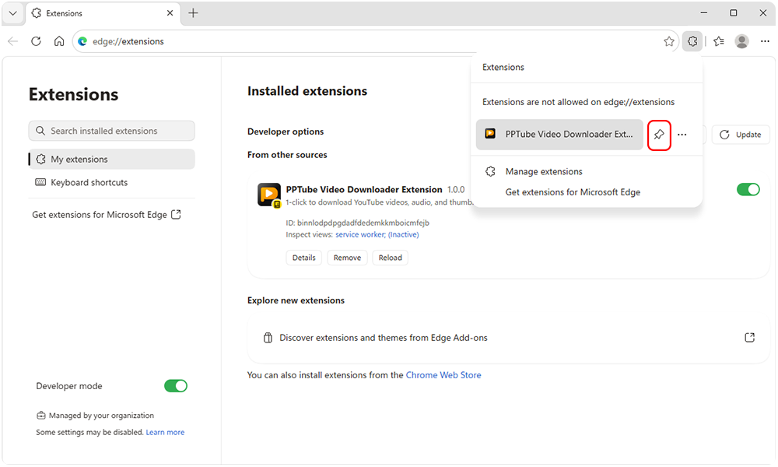Screen dimensions: 778x467
Task: Click the PPTube extension logo icon
Action: click(x=269, y=195)
